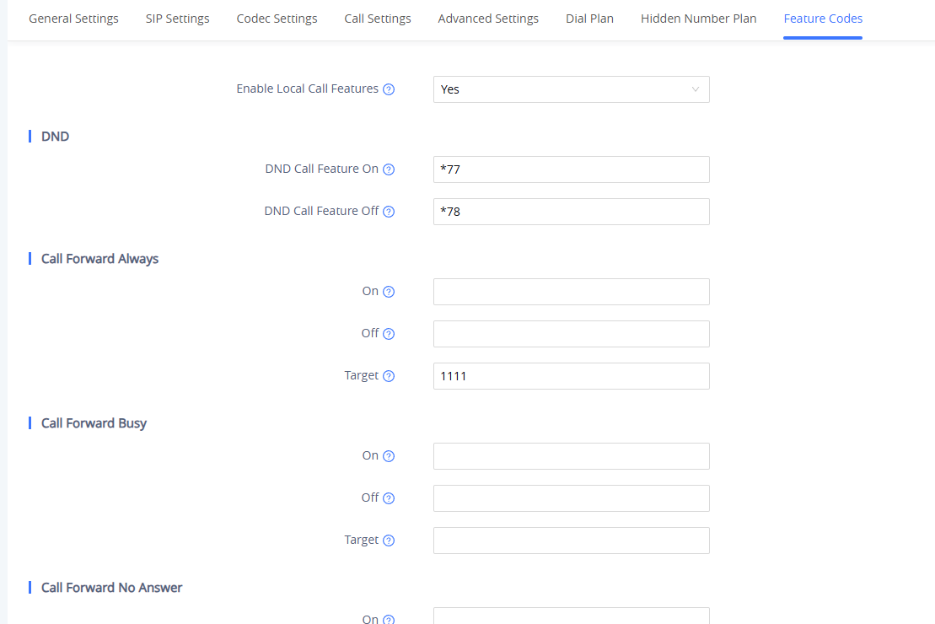Click the DND Call Feature Off field
The height and width of the screenshot is (624, 935).
point(571,212)
